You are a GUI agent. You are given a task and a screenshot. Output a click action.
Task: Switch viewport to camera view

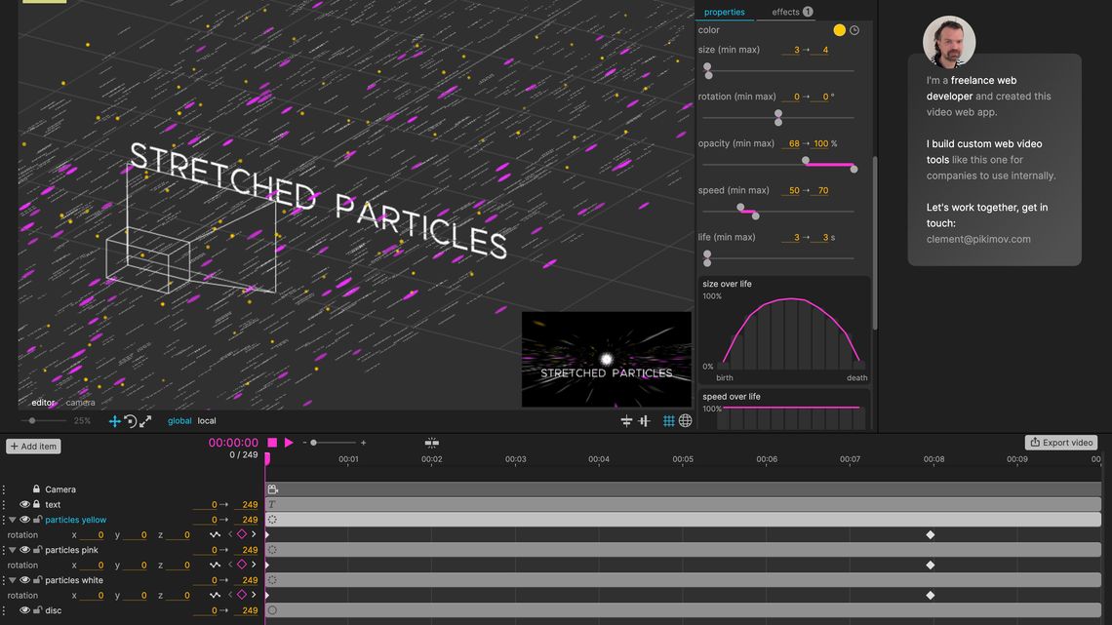pyautogui.click(x=80, y=403)
